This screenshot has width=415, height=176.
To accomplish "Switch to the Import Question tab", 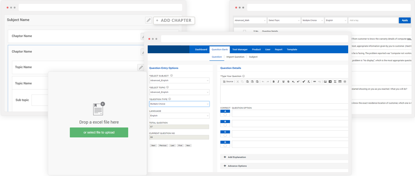I will pyautogui.click(x=235, y=57).
